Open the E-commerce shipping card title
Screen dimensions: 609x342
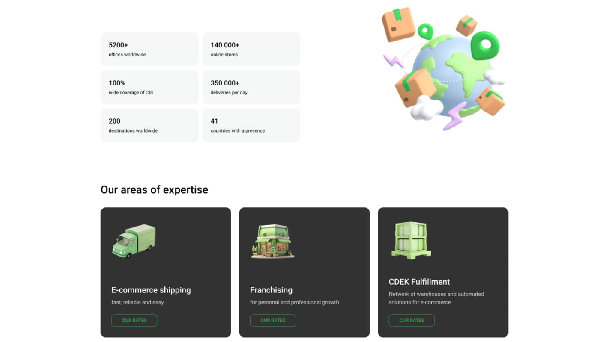tap(151, 290)
